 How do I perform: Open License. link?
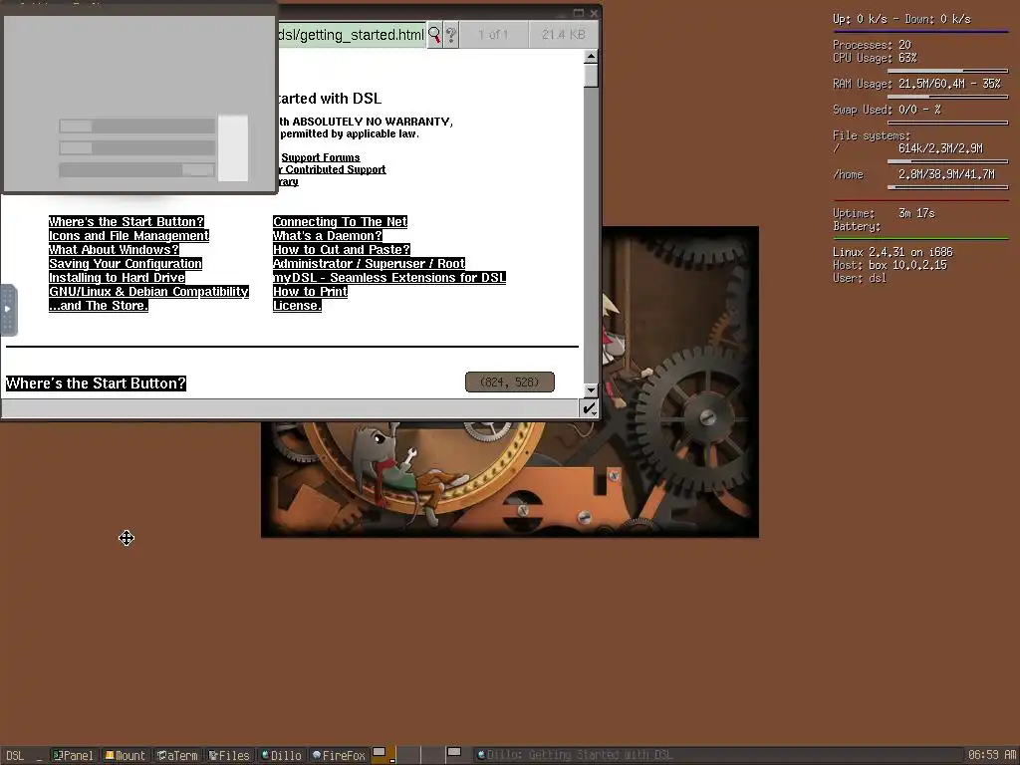(297, 306)
